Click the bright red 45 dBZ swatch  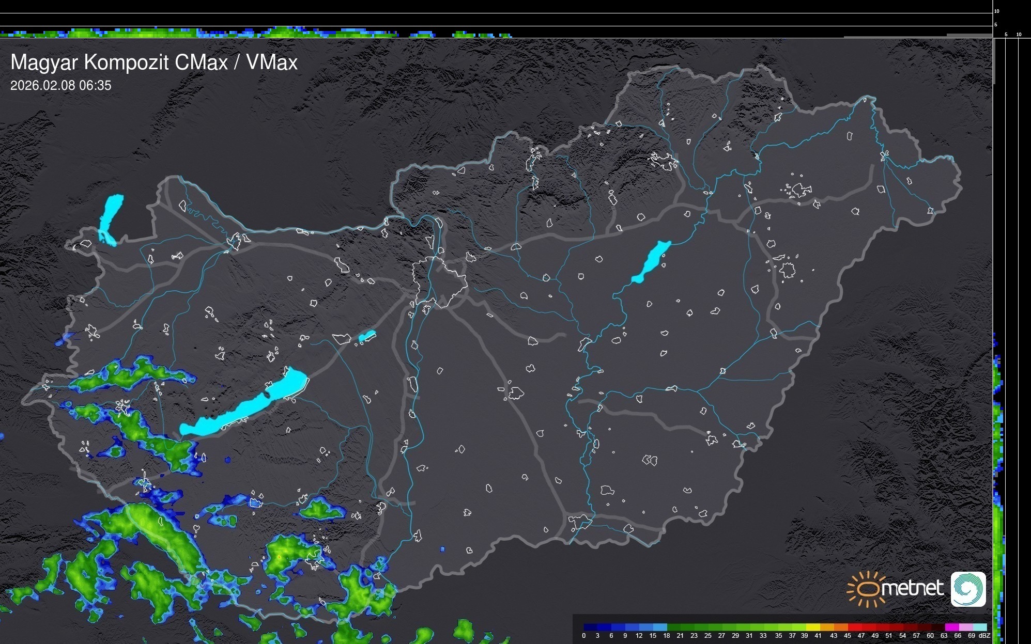(x=855, y=627)
